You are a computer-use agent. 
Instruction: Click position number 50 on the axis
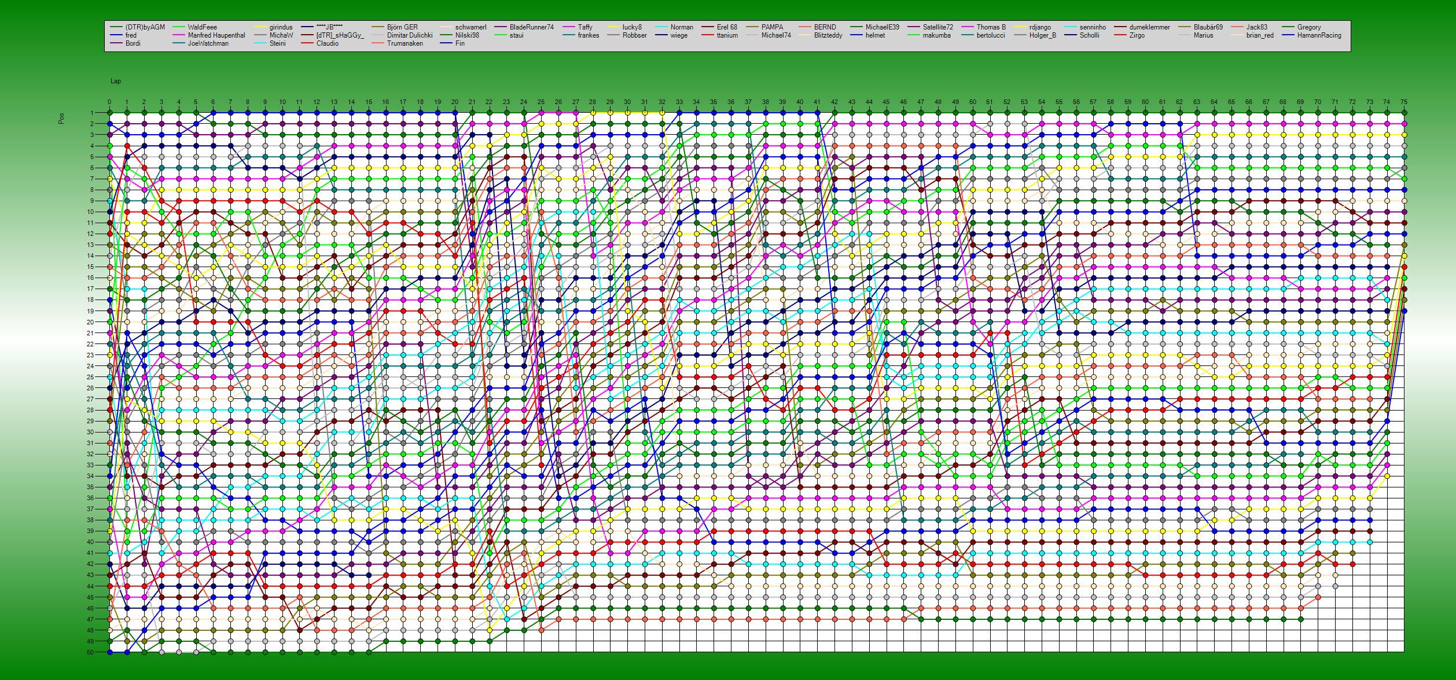tap(90, 652)
